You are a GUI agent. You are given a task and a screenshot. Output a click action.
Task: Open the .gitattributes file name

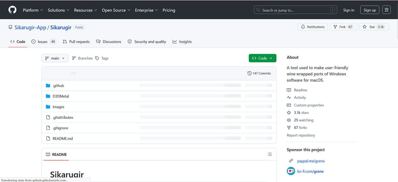pos(63,117)
